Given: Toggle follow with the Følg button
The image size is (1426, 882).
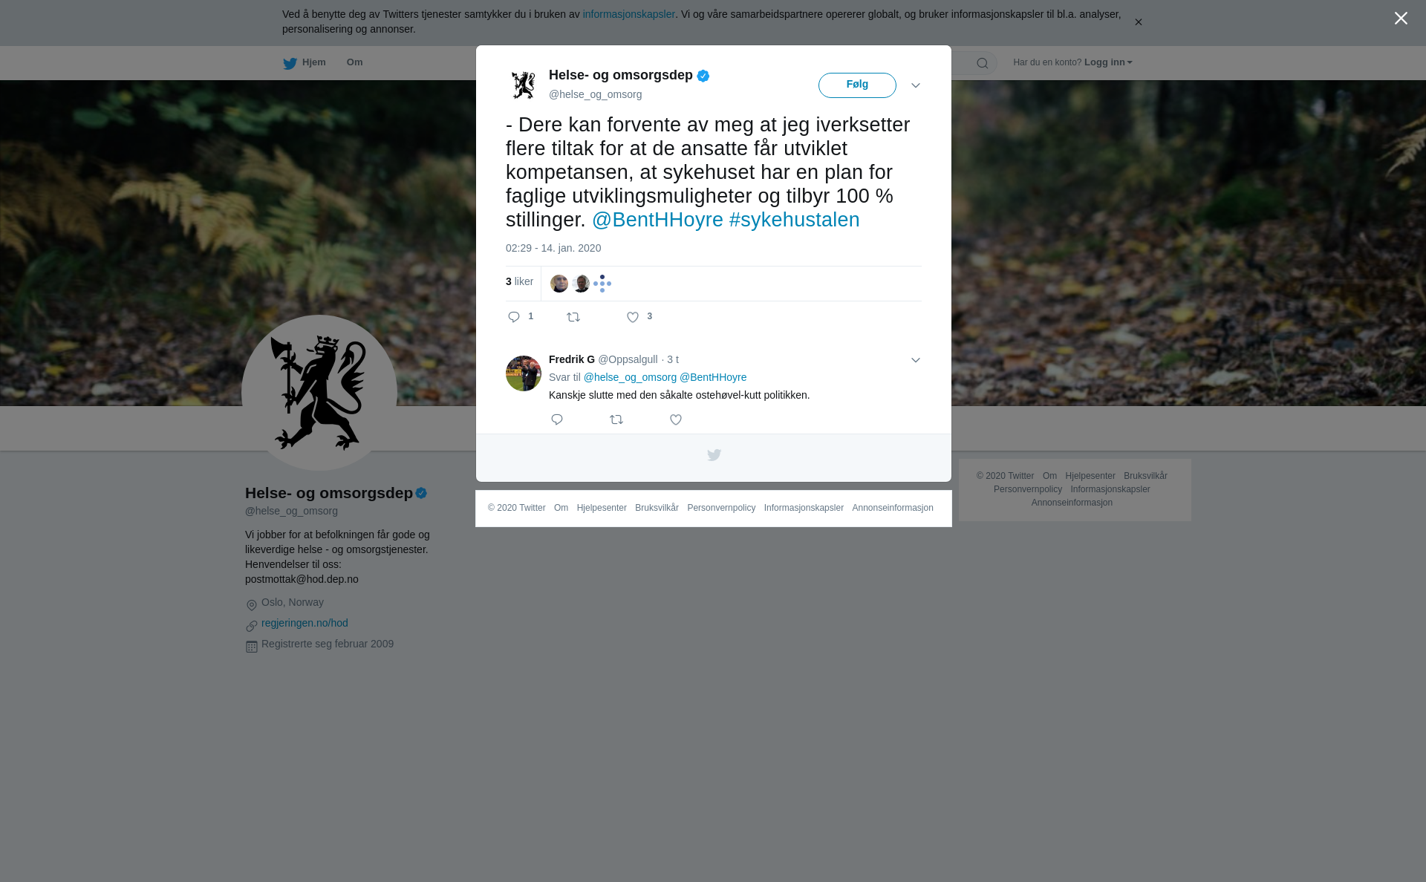Looking at the screenshot, I should (857, 85).
